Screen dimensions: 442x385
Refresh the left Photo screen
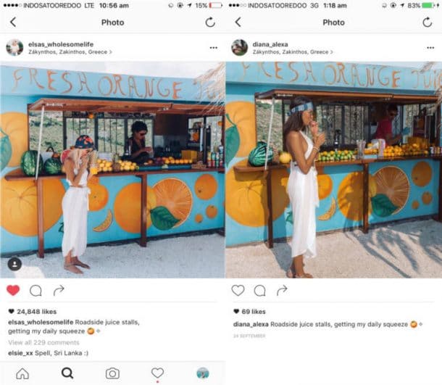point(210,22)
